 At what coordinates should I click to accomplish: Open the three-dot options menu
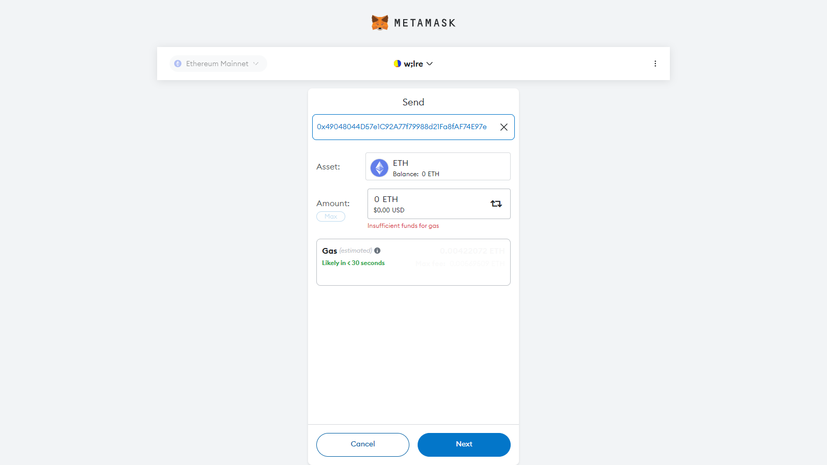[x=655, y=64]
